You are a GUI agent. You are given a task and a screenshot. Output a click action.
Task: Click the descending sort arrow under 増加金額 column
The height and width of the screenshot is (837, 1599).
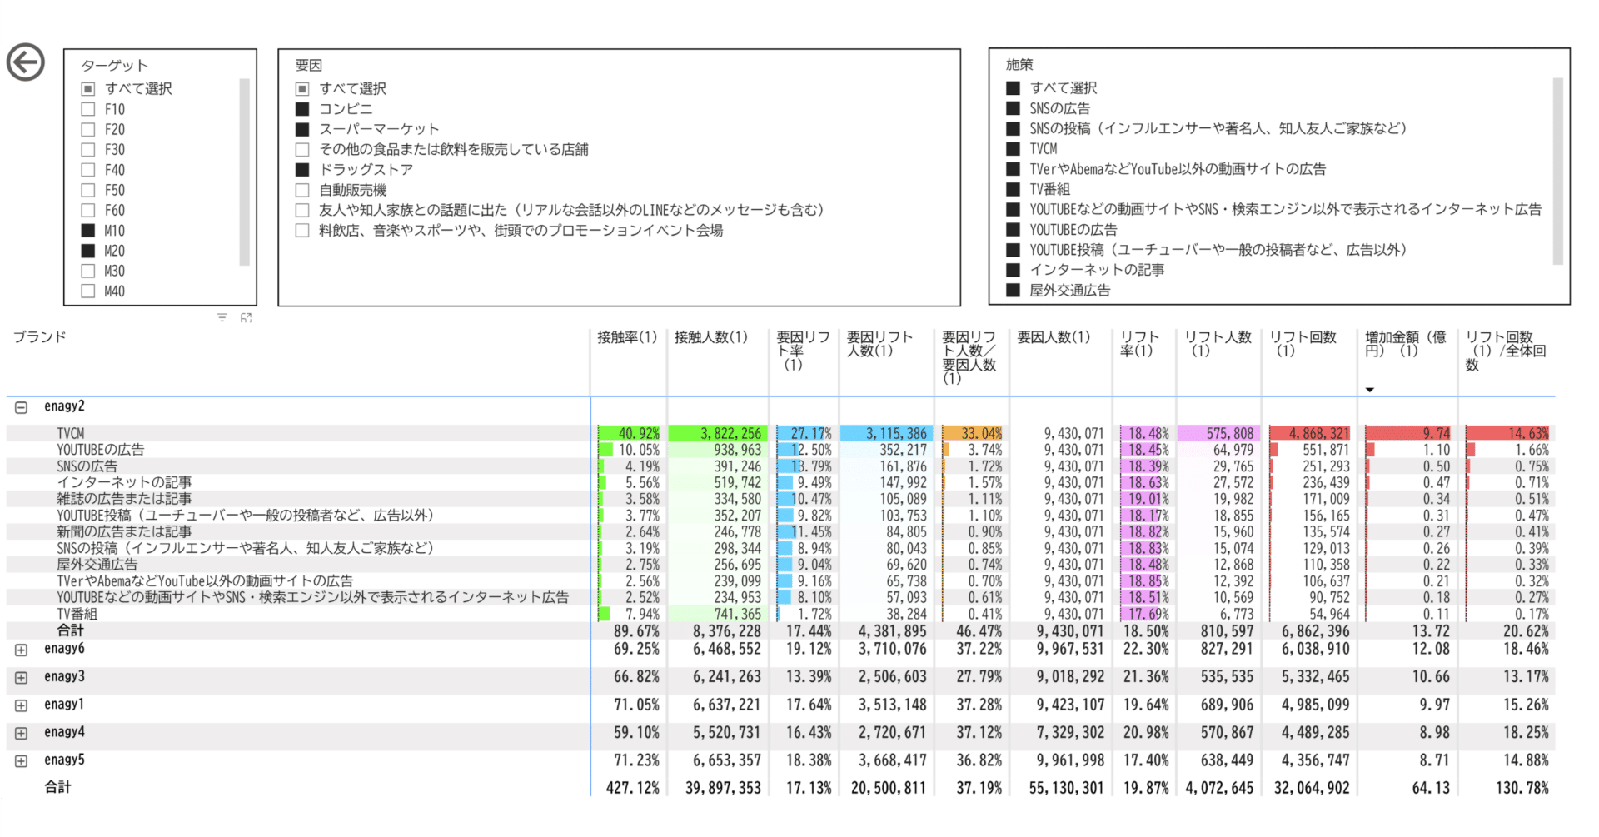[1369, 389]
